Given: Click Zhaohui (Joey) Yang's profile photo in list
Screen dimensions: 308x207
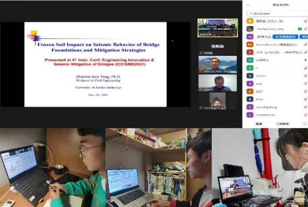Looking at the screenshot, I should [x=250, y=29].
